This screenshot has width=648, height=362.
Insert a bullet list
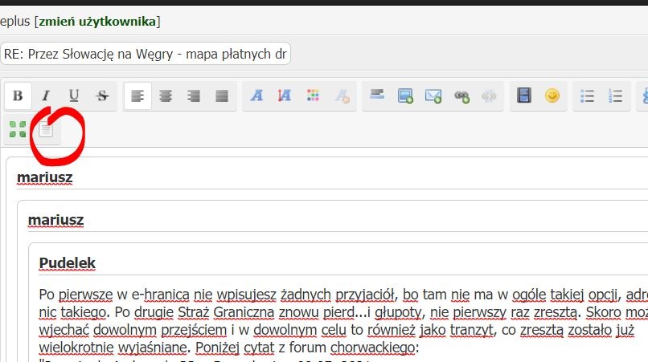587,96
